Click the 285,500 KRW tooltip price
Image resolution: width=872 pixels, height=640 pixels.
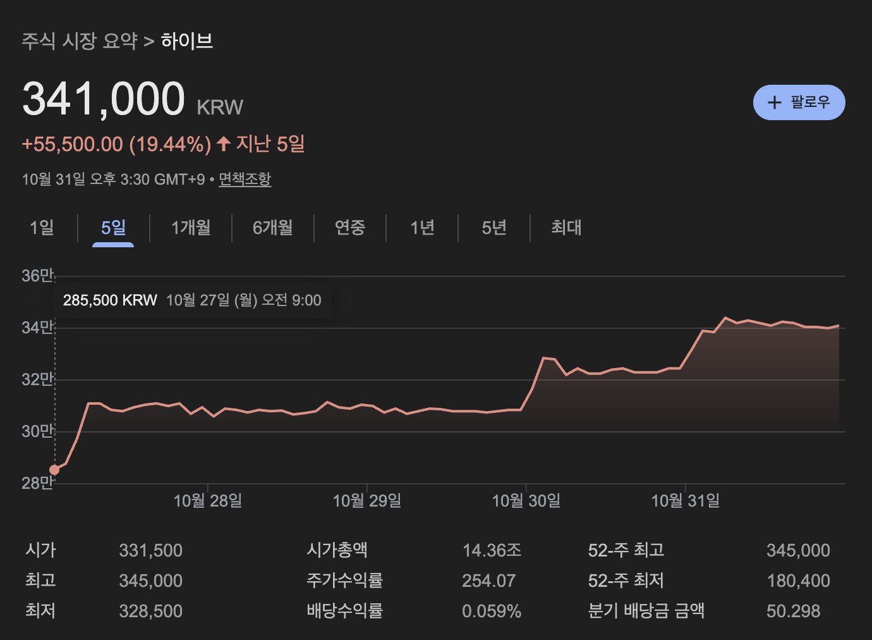coord(110,300)
